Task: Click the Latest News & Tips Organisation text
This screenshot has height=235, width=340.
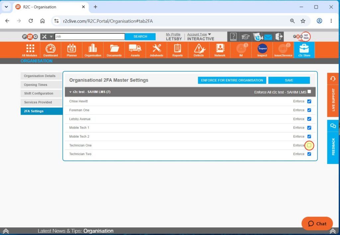Action: click(75, 231)
